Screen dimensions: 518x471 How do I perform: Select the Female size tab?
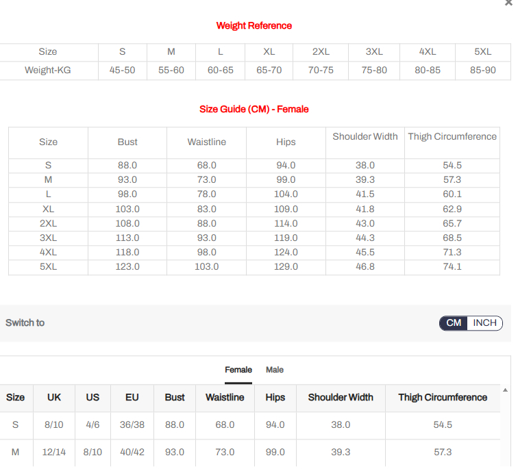[x=238, y=370]
